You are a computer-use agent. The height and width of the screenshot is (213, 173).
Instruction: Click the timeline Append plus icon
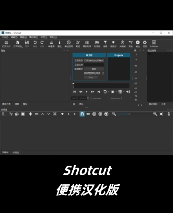(30, 114)
